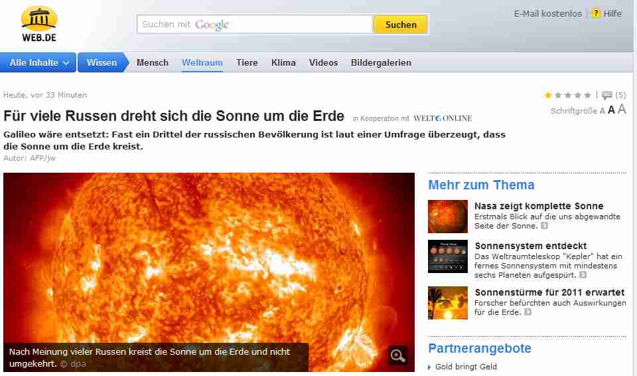The height and width of the screenshot is (376, 637).
Task: Click the yellow Hilfe question mark icon
Action: [596, 13]
